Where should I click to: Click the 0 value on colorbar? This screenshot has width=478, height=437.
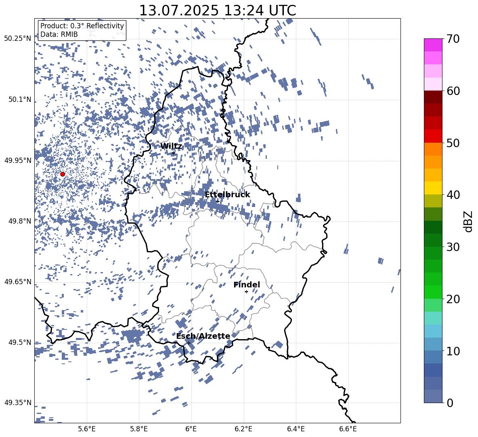(449, 403)
